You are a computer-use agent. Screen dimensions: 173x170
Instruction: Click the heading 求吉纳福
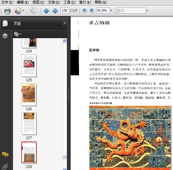99,23
